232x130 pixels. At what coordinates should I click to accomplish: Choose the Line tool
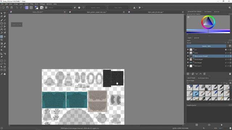[5, 20]
